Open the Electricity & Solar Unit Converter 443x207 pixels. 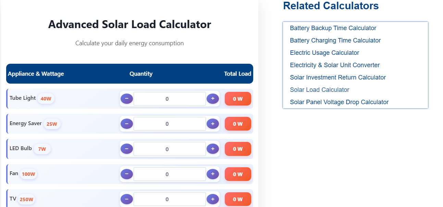pyautogui.click(x=335, y=65)
